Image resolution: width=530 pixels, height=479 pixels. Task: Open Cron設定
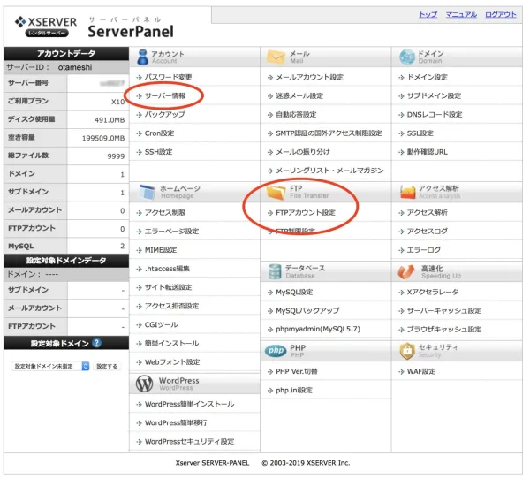click(159, 133)
